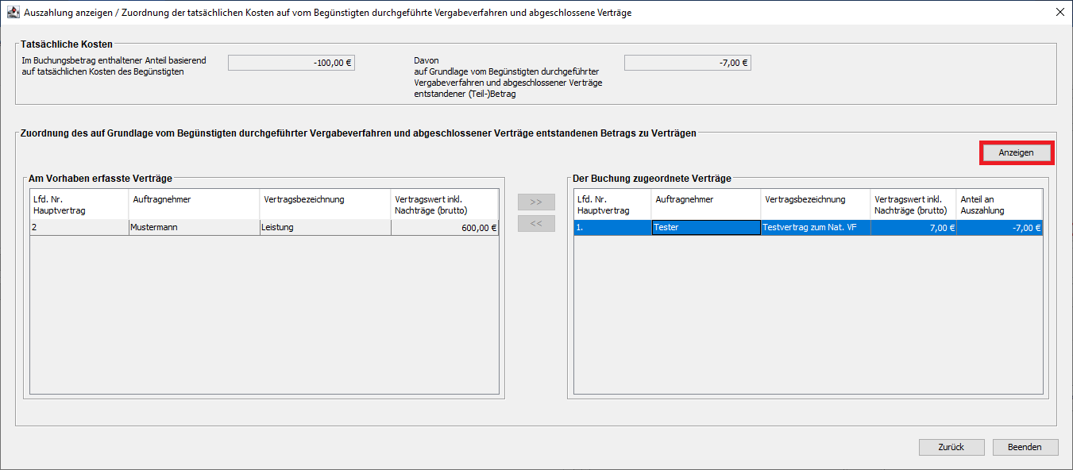Select the -100,00 € Buchungsbetrag field
1073x470 pixels.
[x=291, y=63]
